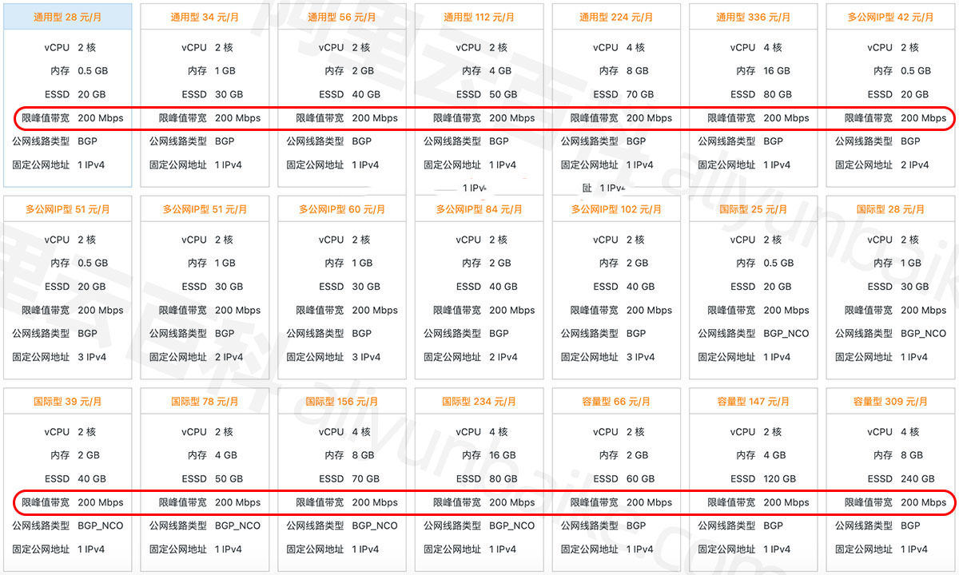Select the 通用型 28 元/月 plan card
Viewport: 959px width, 575px height.
[68, 95]
